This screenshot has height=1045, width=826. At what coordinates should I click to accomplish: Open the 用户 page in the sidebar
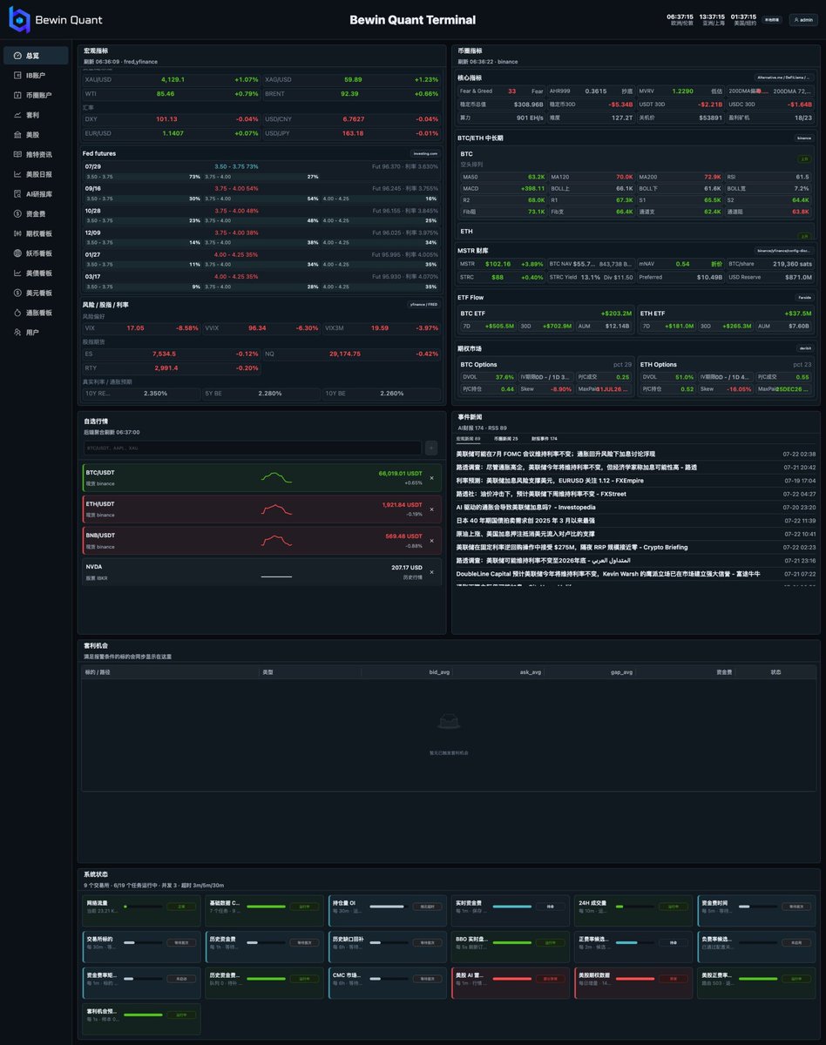point(36,332)
